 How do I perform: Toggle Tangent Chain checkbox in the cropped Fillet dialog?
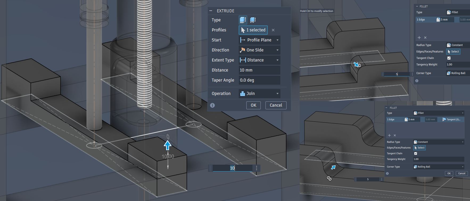point(449,58)
